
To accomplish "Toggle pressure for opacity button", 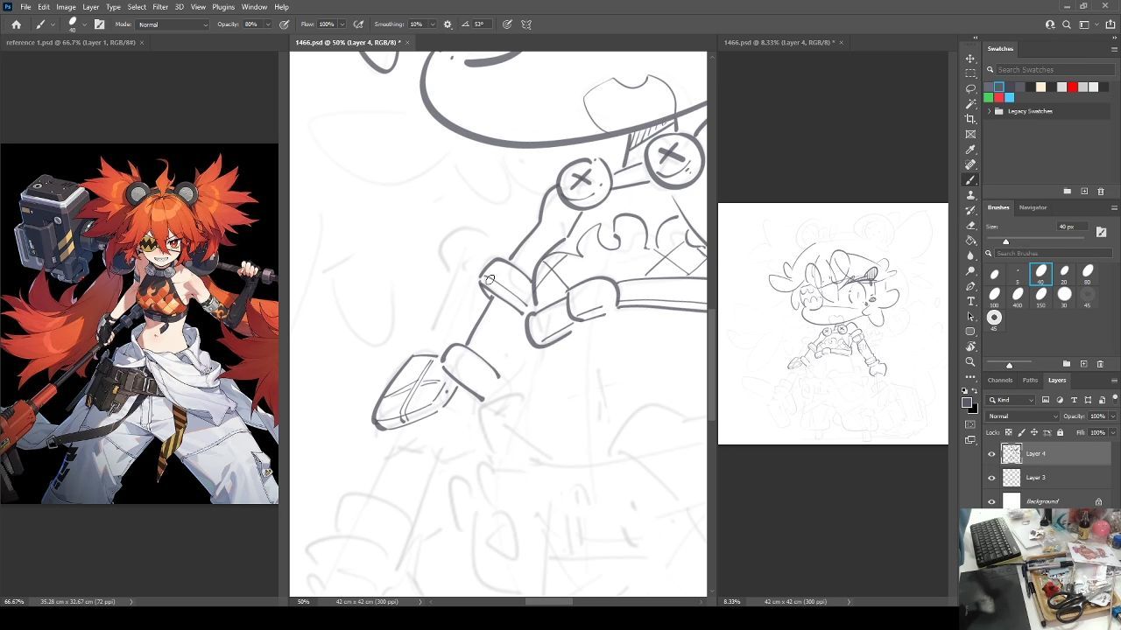I will 285,24.
